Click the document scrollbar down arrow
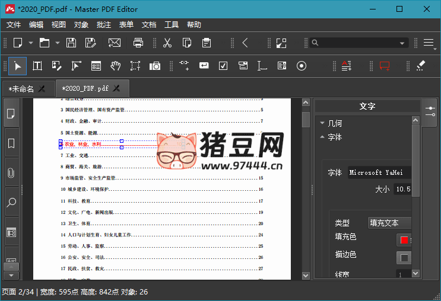 pos(306,276)
